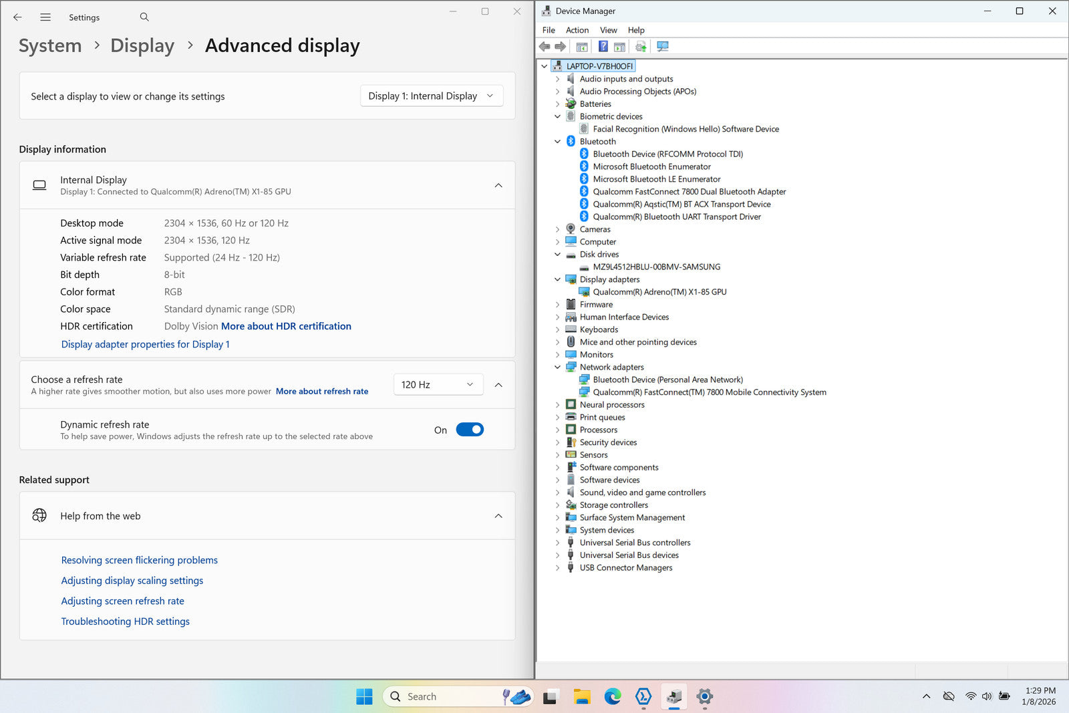
Task: Open the Display 1: Internal Display dropdown
Action: [x=431, y=96]
